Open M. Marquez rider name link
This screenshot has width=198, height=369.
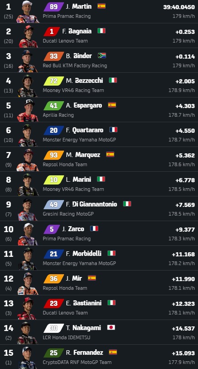coord(83,155)
